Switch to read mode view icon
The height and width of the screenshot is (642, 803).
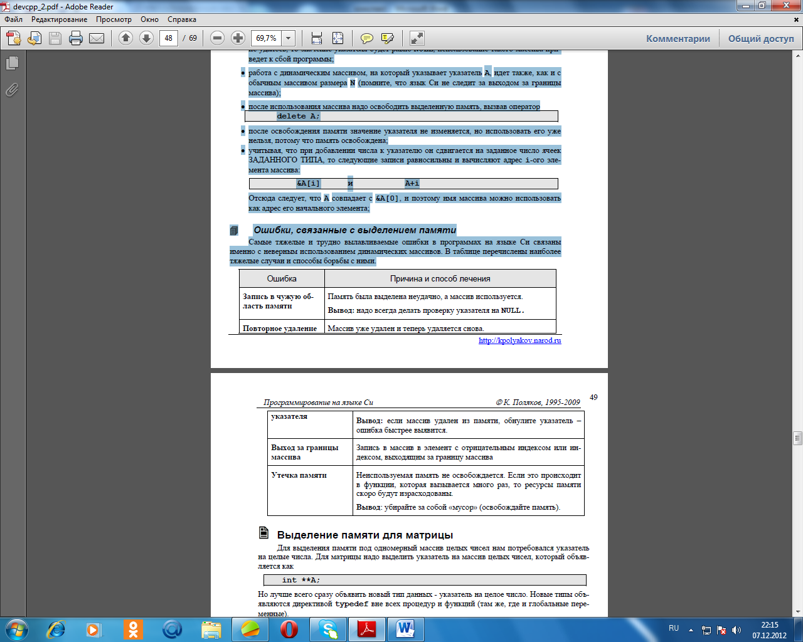tap(417, 38)
